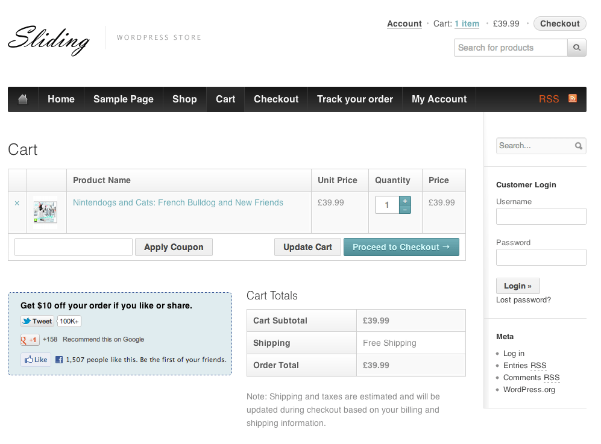Click the Account link in header
Image resolution: width=601 pixels, height=444 pixels.
click(x=404, y=23)
